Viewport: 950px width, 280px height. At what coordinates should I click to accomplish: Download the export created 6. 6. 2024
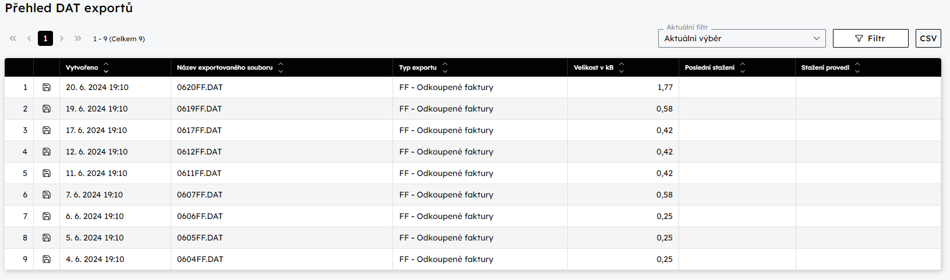[47, 216]
